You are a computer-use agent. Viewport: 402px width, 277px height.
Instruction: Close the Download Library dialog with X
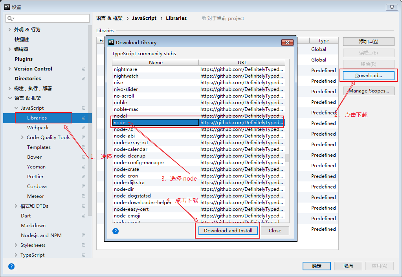pyautogui.click(x=287, y=42)
